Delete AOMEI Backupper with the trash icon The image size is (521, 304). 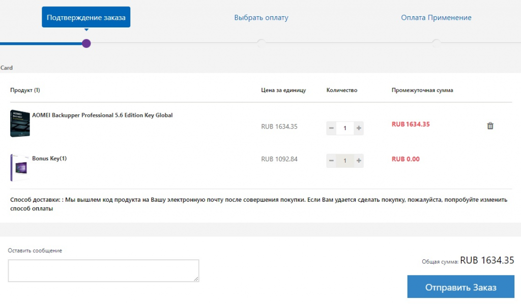(x=490, y=126)
